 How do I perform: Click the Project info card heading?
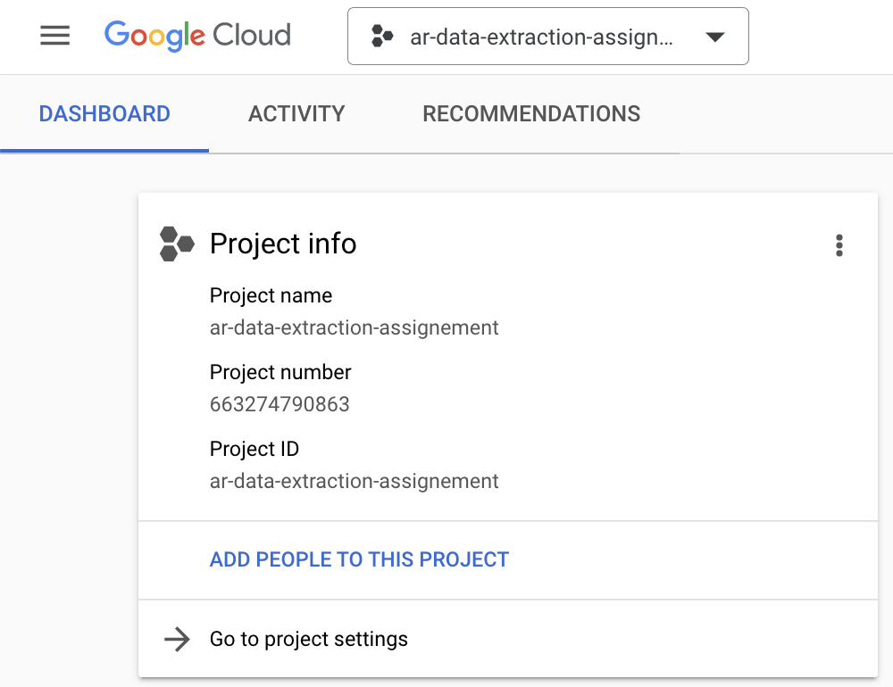coord(283,244)
